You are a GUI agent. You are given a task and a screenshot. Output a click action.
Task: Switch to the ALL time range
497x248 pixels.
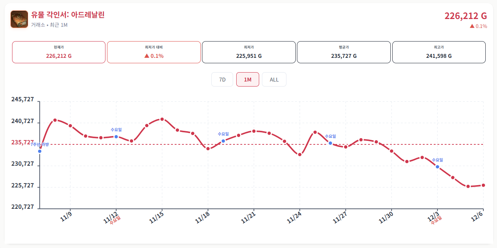pyautogui.click(x=274, y=80)
